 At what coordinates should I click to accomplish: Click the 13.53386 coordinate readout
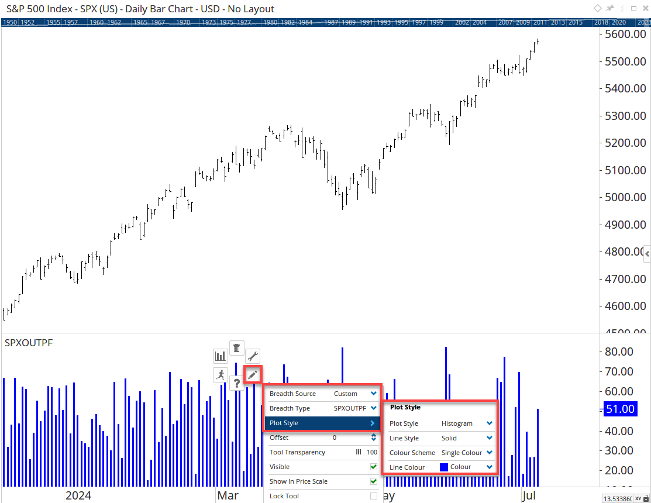[618, 499]
